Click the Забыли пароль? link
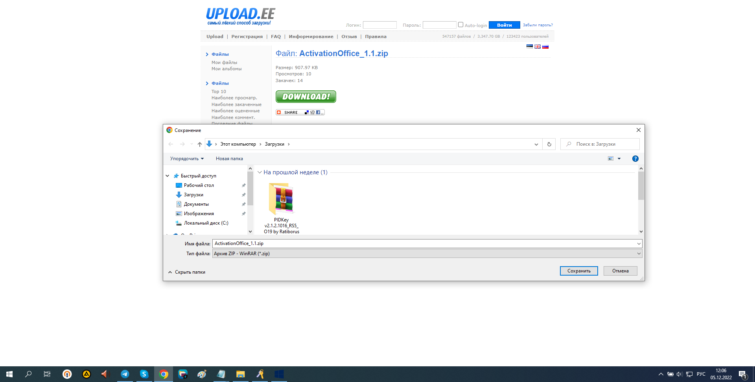 (538, 25)
